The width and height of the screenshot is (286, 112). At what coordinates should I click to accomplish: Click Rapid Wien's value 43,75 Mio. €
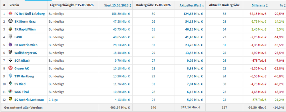coord(121,29)
